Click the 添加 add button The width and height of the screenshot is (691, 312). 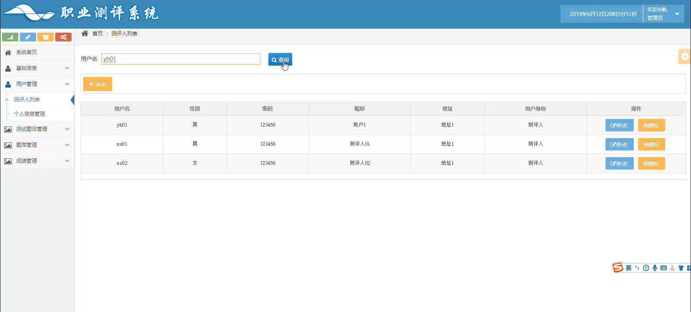pyautogui.click(x=97, y=84)
